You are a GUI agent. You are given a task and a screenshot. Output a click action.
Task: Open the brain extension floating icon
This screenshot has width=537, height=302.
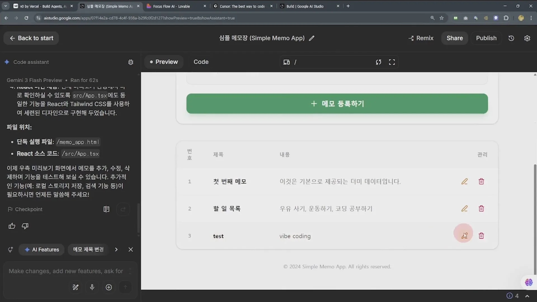[529, 282]
